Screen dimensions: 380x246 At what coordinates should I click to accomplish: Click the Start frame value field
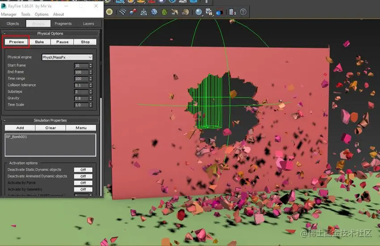tap(81, 66)
